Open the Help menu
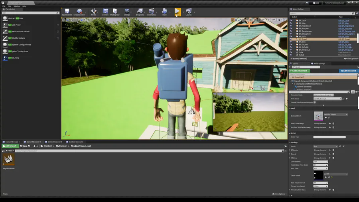The height and width of the screenshot is (202, 359). [x=24, y=6]
